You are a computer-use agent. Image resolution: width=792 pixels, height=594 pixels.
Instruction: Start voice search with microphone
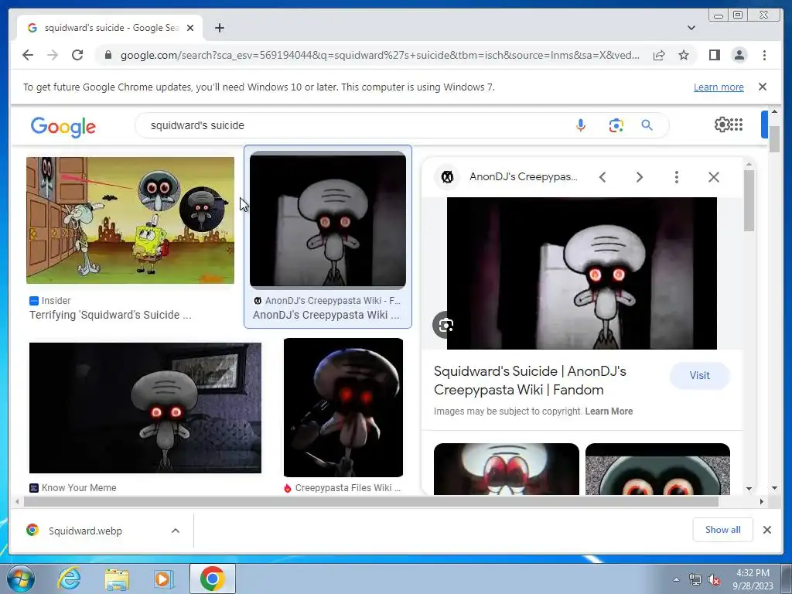pyautogui.click(x=580, y=125)
